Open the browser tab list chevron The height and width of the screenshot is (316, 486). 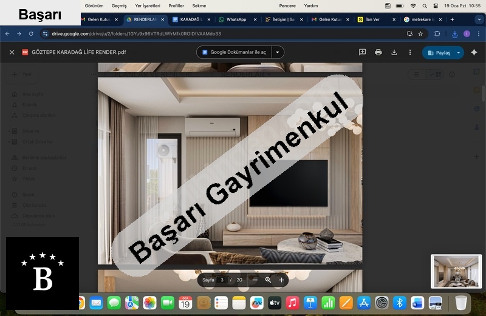click(479, 19)
